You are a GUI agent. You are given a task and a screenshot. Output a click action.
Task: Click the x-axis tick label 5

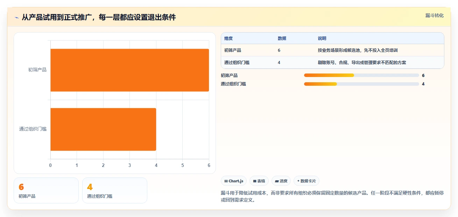[183, 165]
